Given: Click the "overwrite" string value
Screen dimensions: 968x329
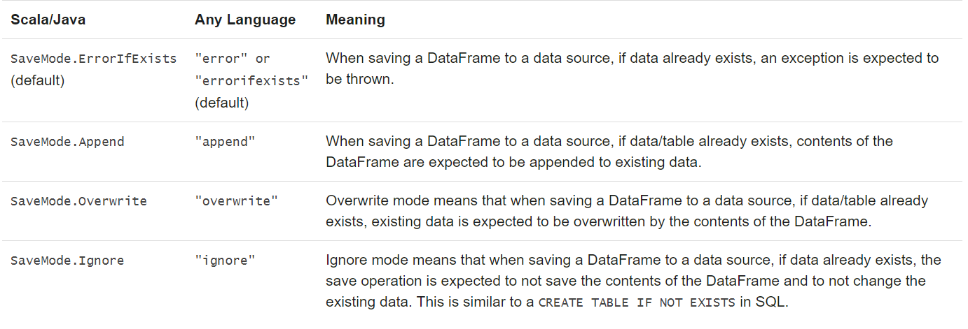Looking at the screenshot, I should 236,201.
